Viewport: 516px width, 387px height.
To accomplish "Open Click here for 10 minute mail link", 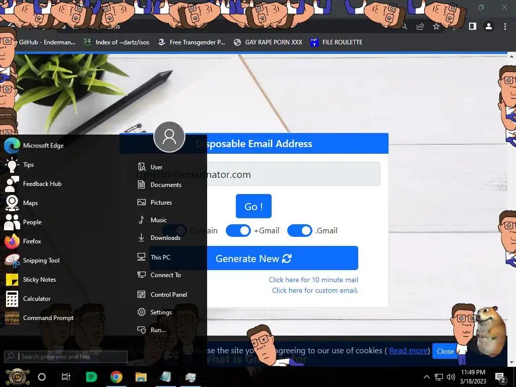I will click(313, 280).
